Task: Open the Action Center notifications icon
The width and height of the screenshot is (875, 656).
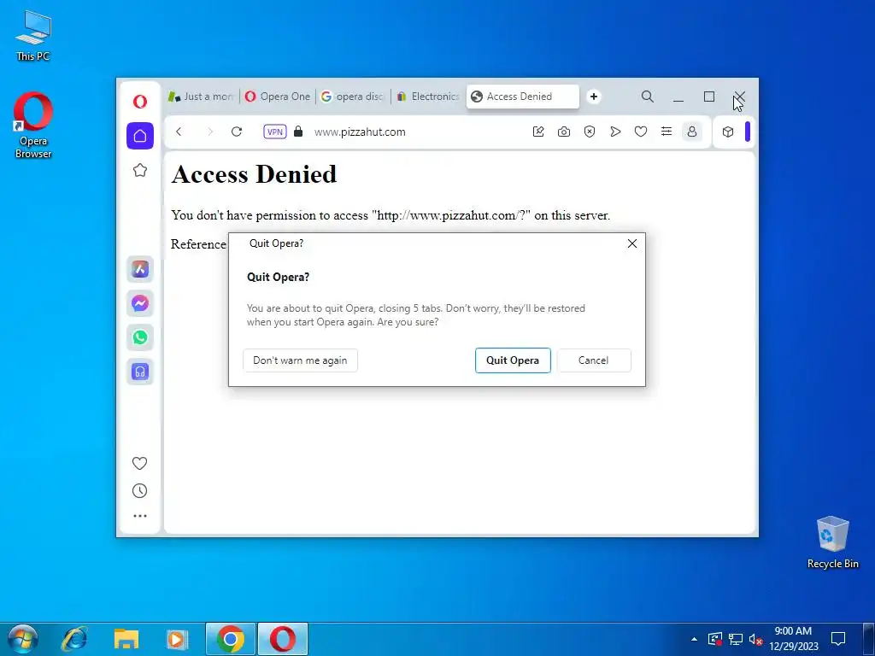Action: coord(838,639)
